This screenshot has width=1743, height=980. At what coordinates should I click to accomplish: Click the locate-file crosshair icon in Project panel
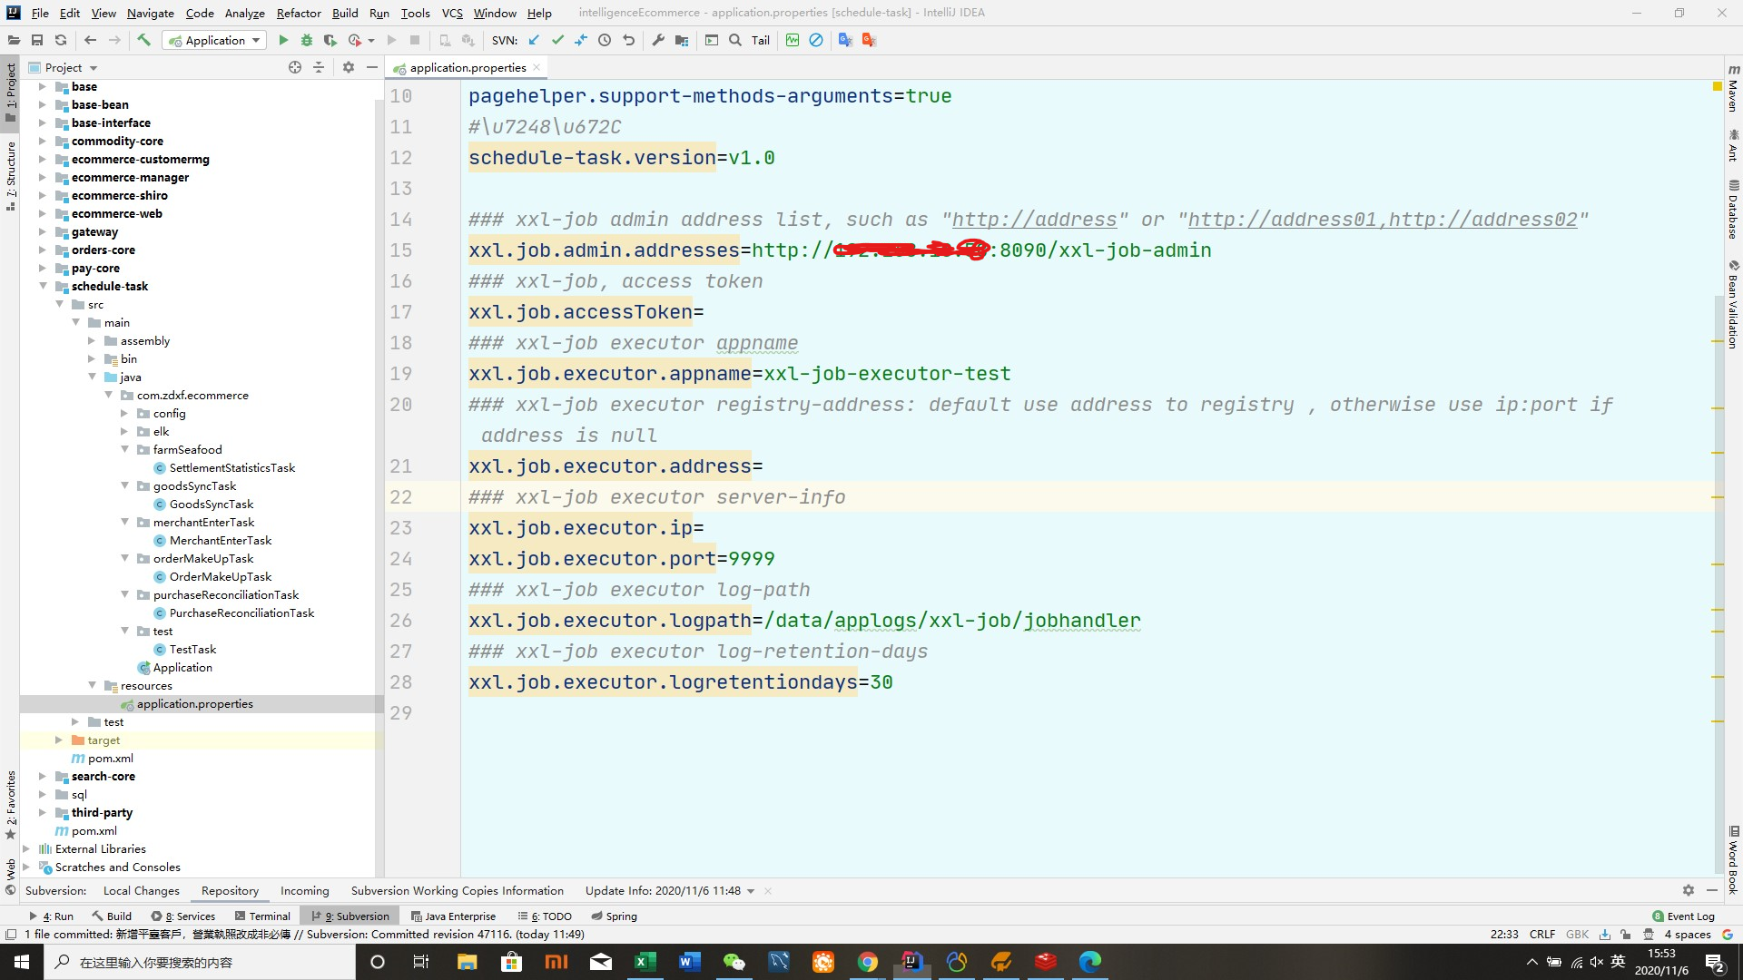click(x=295, y=67)
